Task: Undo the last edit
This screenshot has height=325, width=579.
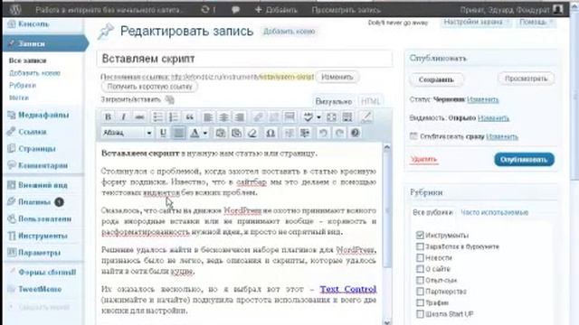Action: point(323,133)
